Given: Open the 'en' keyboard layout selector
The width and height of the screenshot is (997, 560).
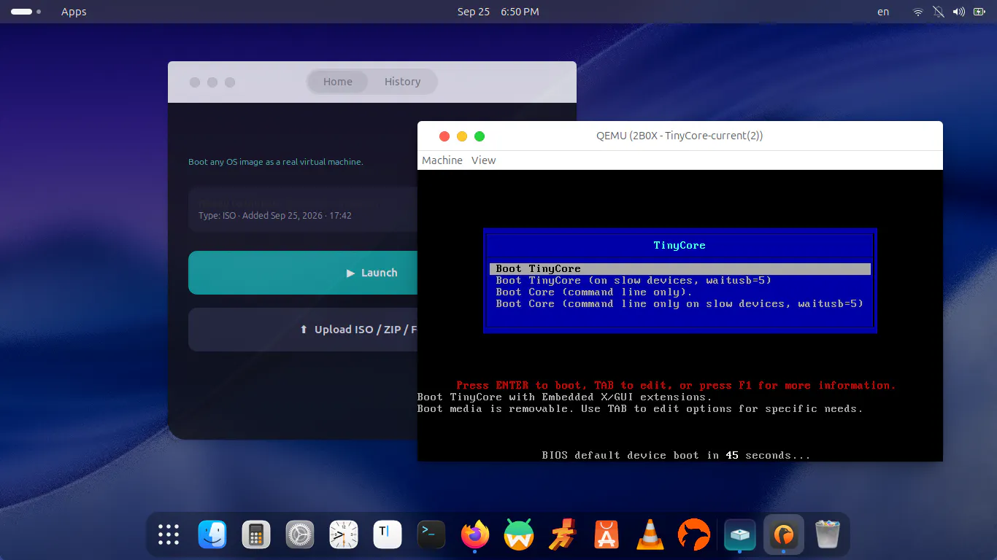Looking at the screenshot, I should coord(883,12).
